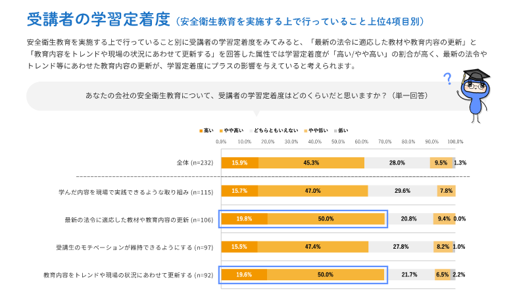Select the やや高い legend color swatch
This screenshot has width=513, height=304.
tap(221, 131)
